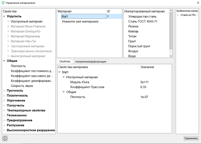The width and height of the screenshot is (201, 144).
Task: Collapse the Общие node under Mat1
Action: pos(63,92)
